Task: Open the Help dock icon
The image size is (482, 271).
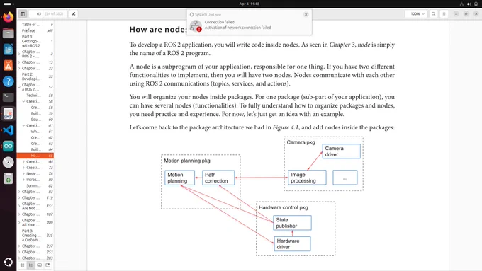Action: [x=9, y=81]
